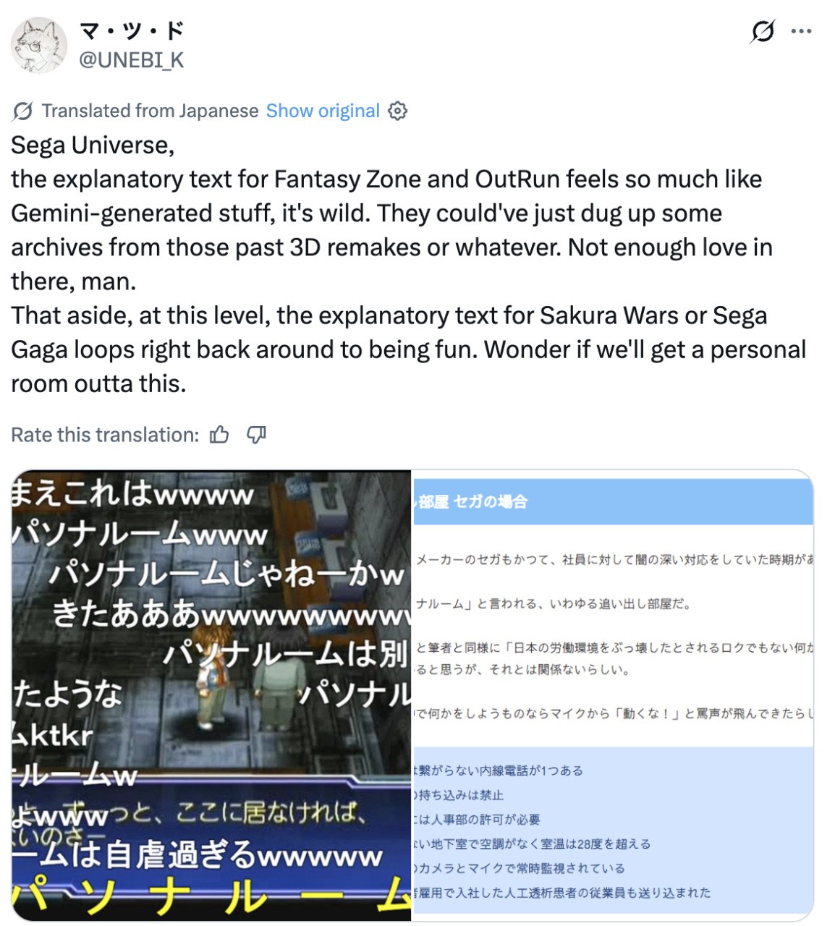The image size is (835, 926).
Task: Click the display name マ・ツ・ド
Action: point(131,31)
